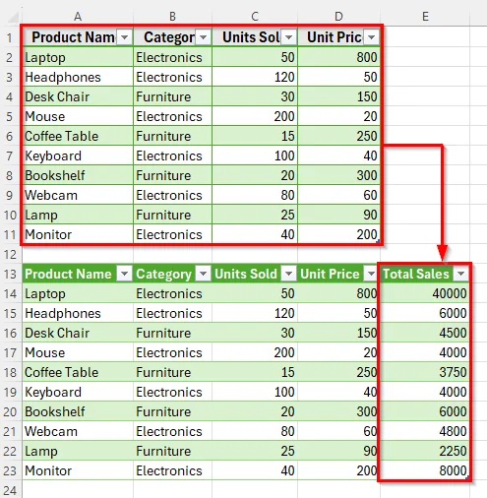487x498 pixels.
Task: Click the Monitor cell in row 23
Action: pos(78,470)
